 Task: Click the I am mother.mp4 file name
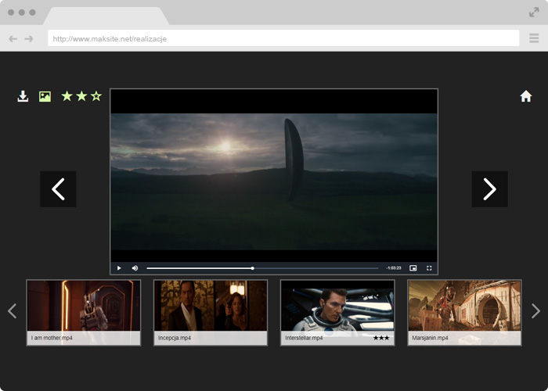point(52,338)
